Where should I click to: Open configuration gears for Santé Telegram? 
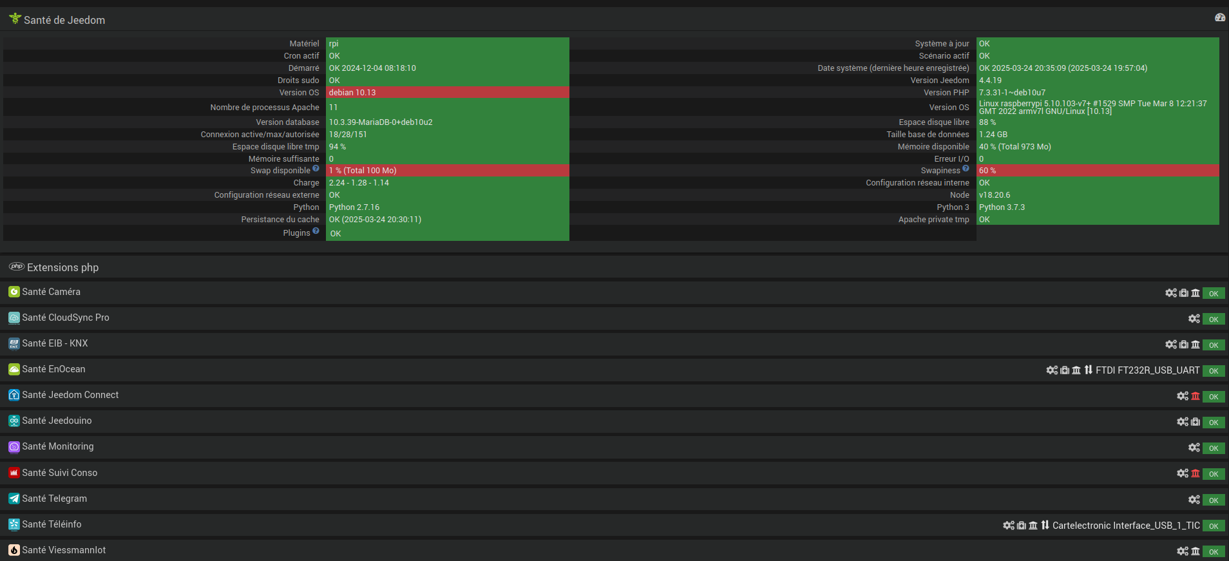(1194, 499)
